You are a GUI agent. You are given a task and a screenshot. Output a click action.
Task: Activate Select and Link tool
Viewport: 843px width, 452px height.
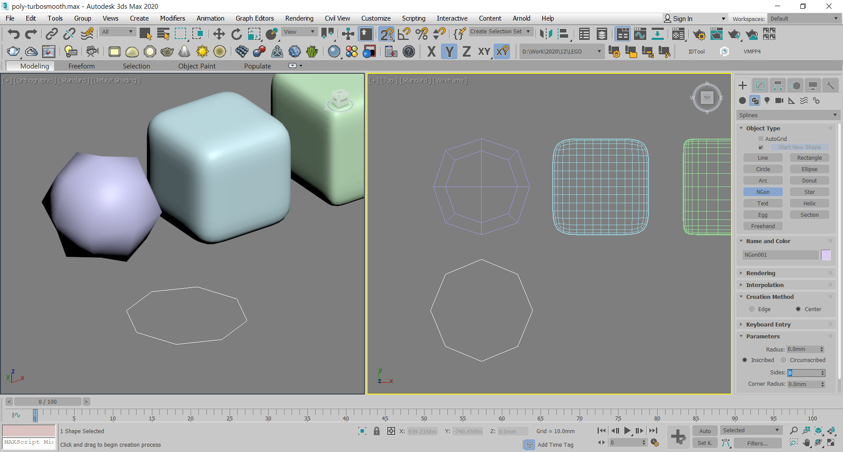pyautogui.click(x=52, y=34)
